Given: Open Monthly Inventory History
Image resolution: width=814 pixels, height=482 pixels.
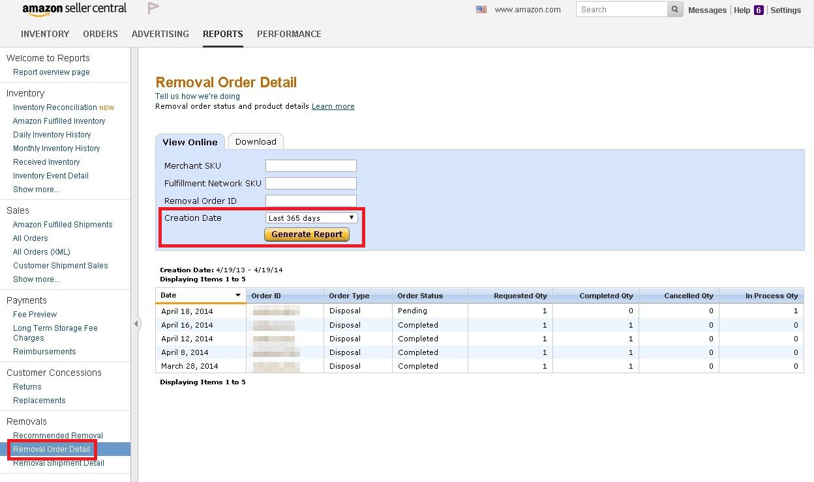Looking at the screenshot, I should coord(57,149).
